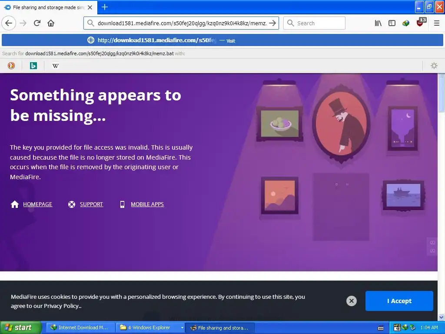Open a new browser tab
Viewport: 445px width, 334px height.
[x=104, y=7]
